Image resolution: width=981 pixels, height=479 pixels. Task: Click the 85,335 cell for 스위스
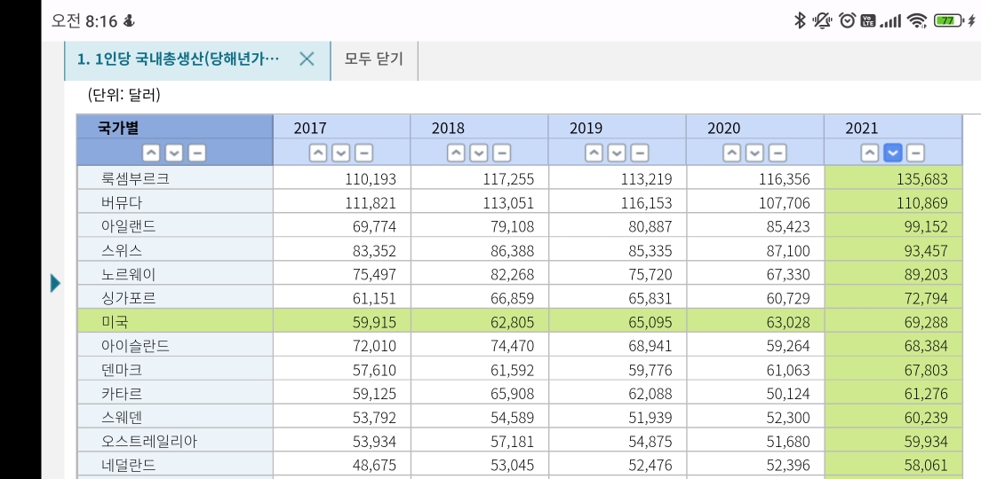[x=618, y=250]
